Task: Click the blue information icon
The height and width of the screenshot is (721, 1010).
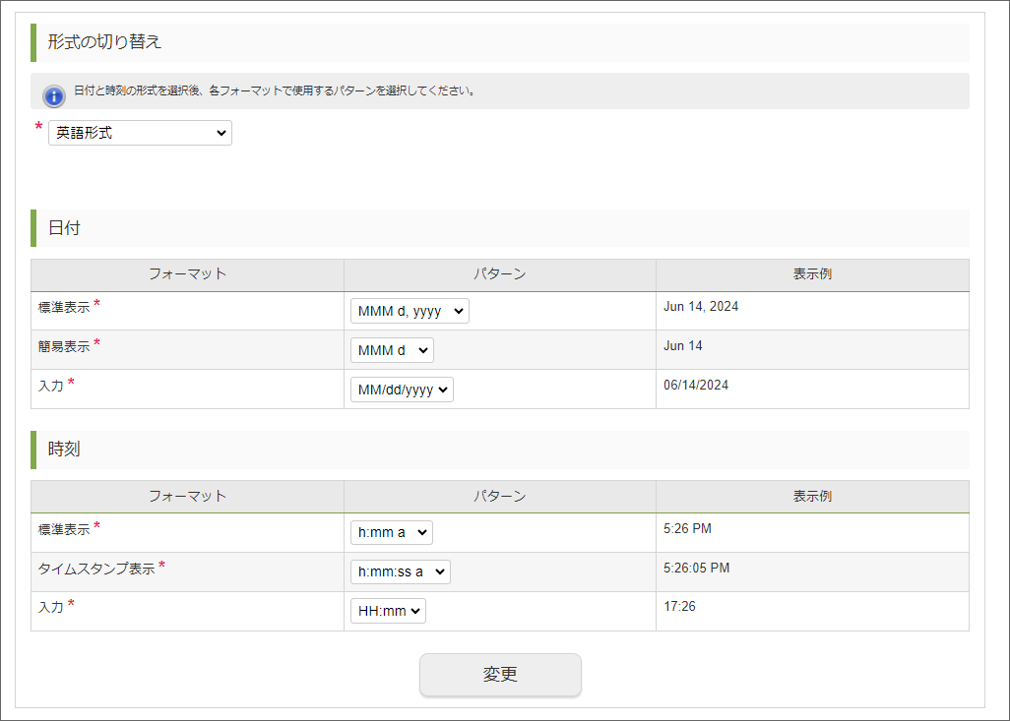Action: point(54,94)
